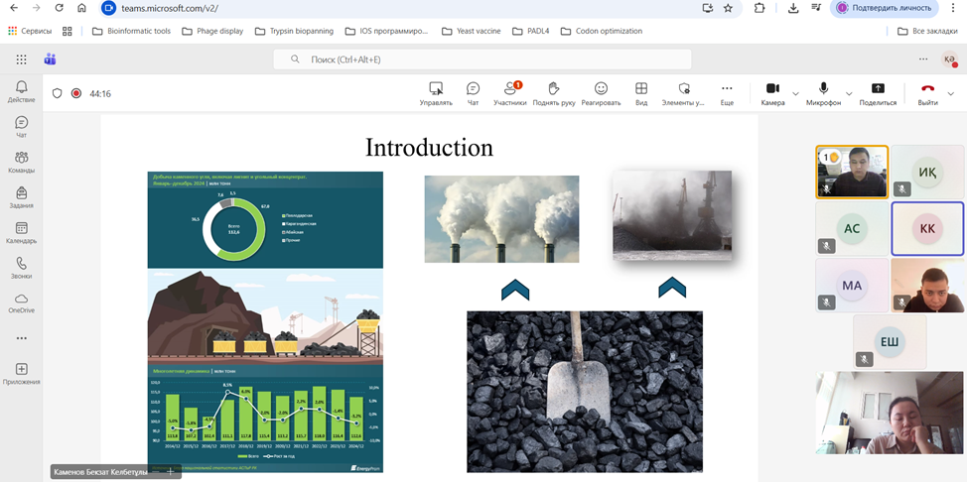Bookmark this page with the star icon
The height and width of the screenshot is (482, 967).
728,8
